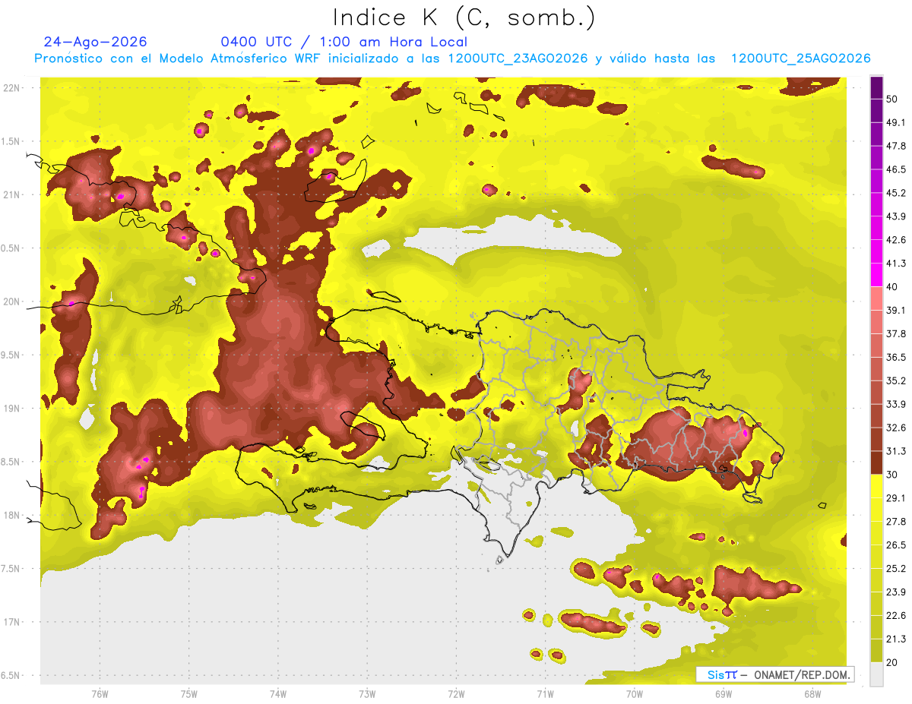The image size is (912, 704).
Task: Click colorbar label "25.2"
Action: (x=895, y=568)
